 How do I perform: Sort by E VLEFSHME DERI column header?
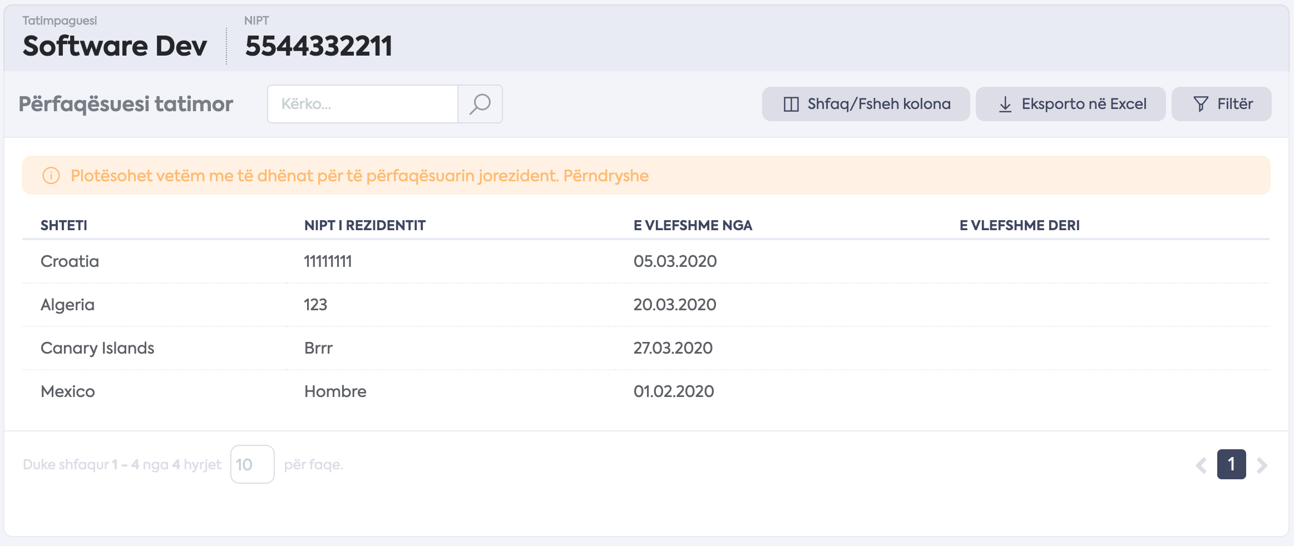point(1019,225)
